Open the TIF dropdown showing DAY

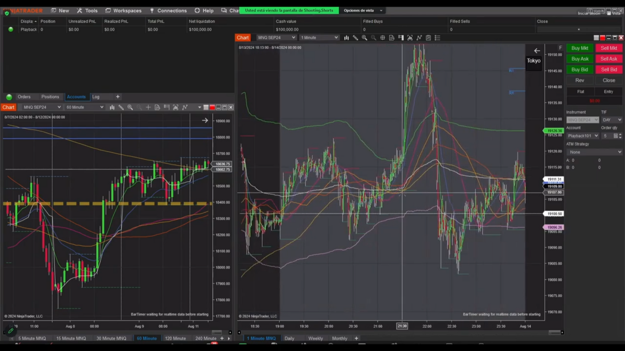tap(612, 120)
